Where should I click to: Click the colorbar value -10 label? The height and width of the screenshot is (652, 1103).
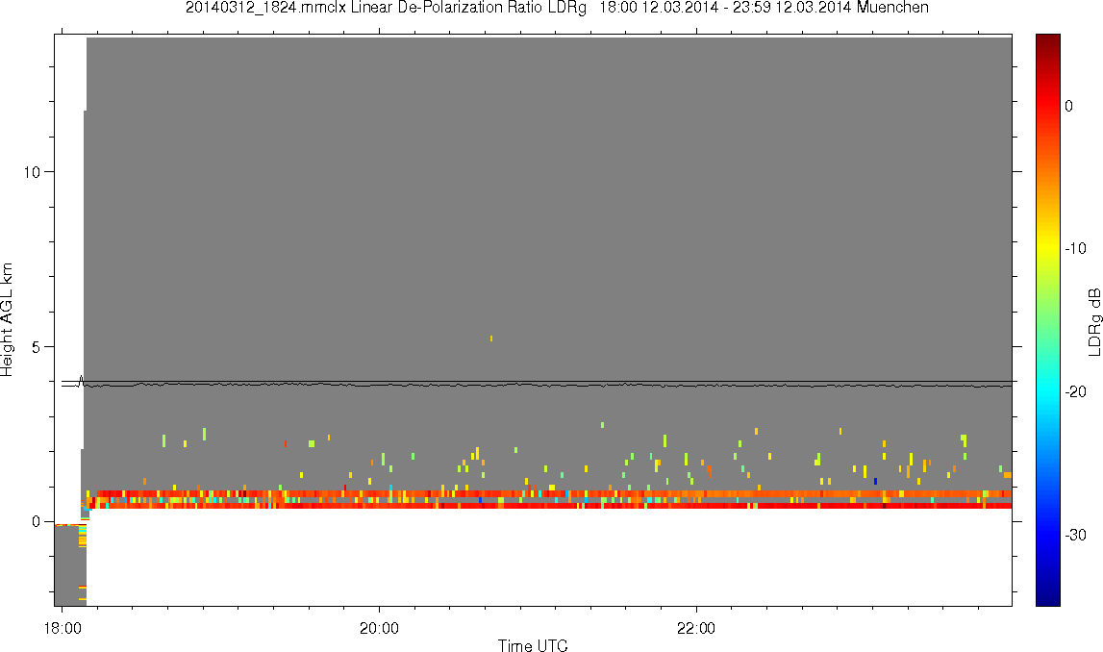point(1075,248)
